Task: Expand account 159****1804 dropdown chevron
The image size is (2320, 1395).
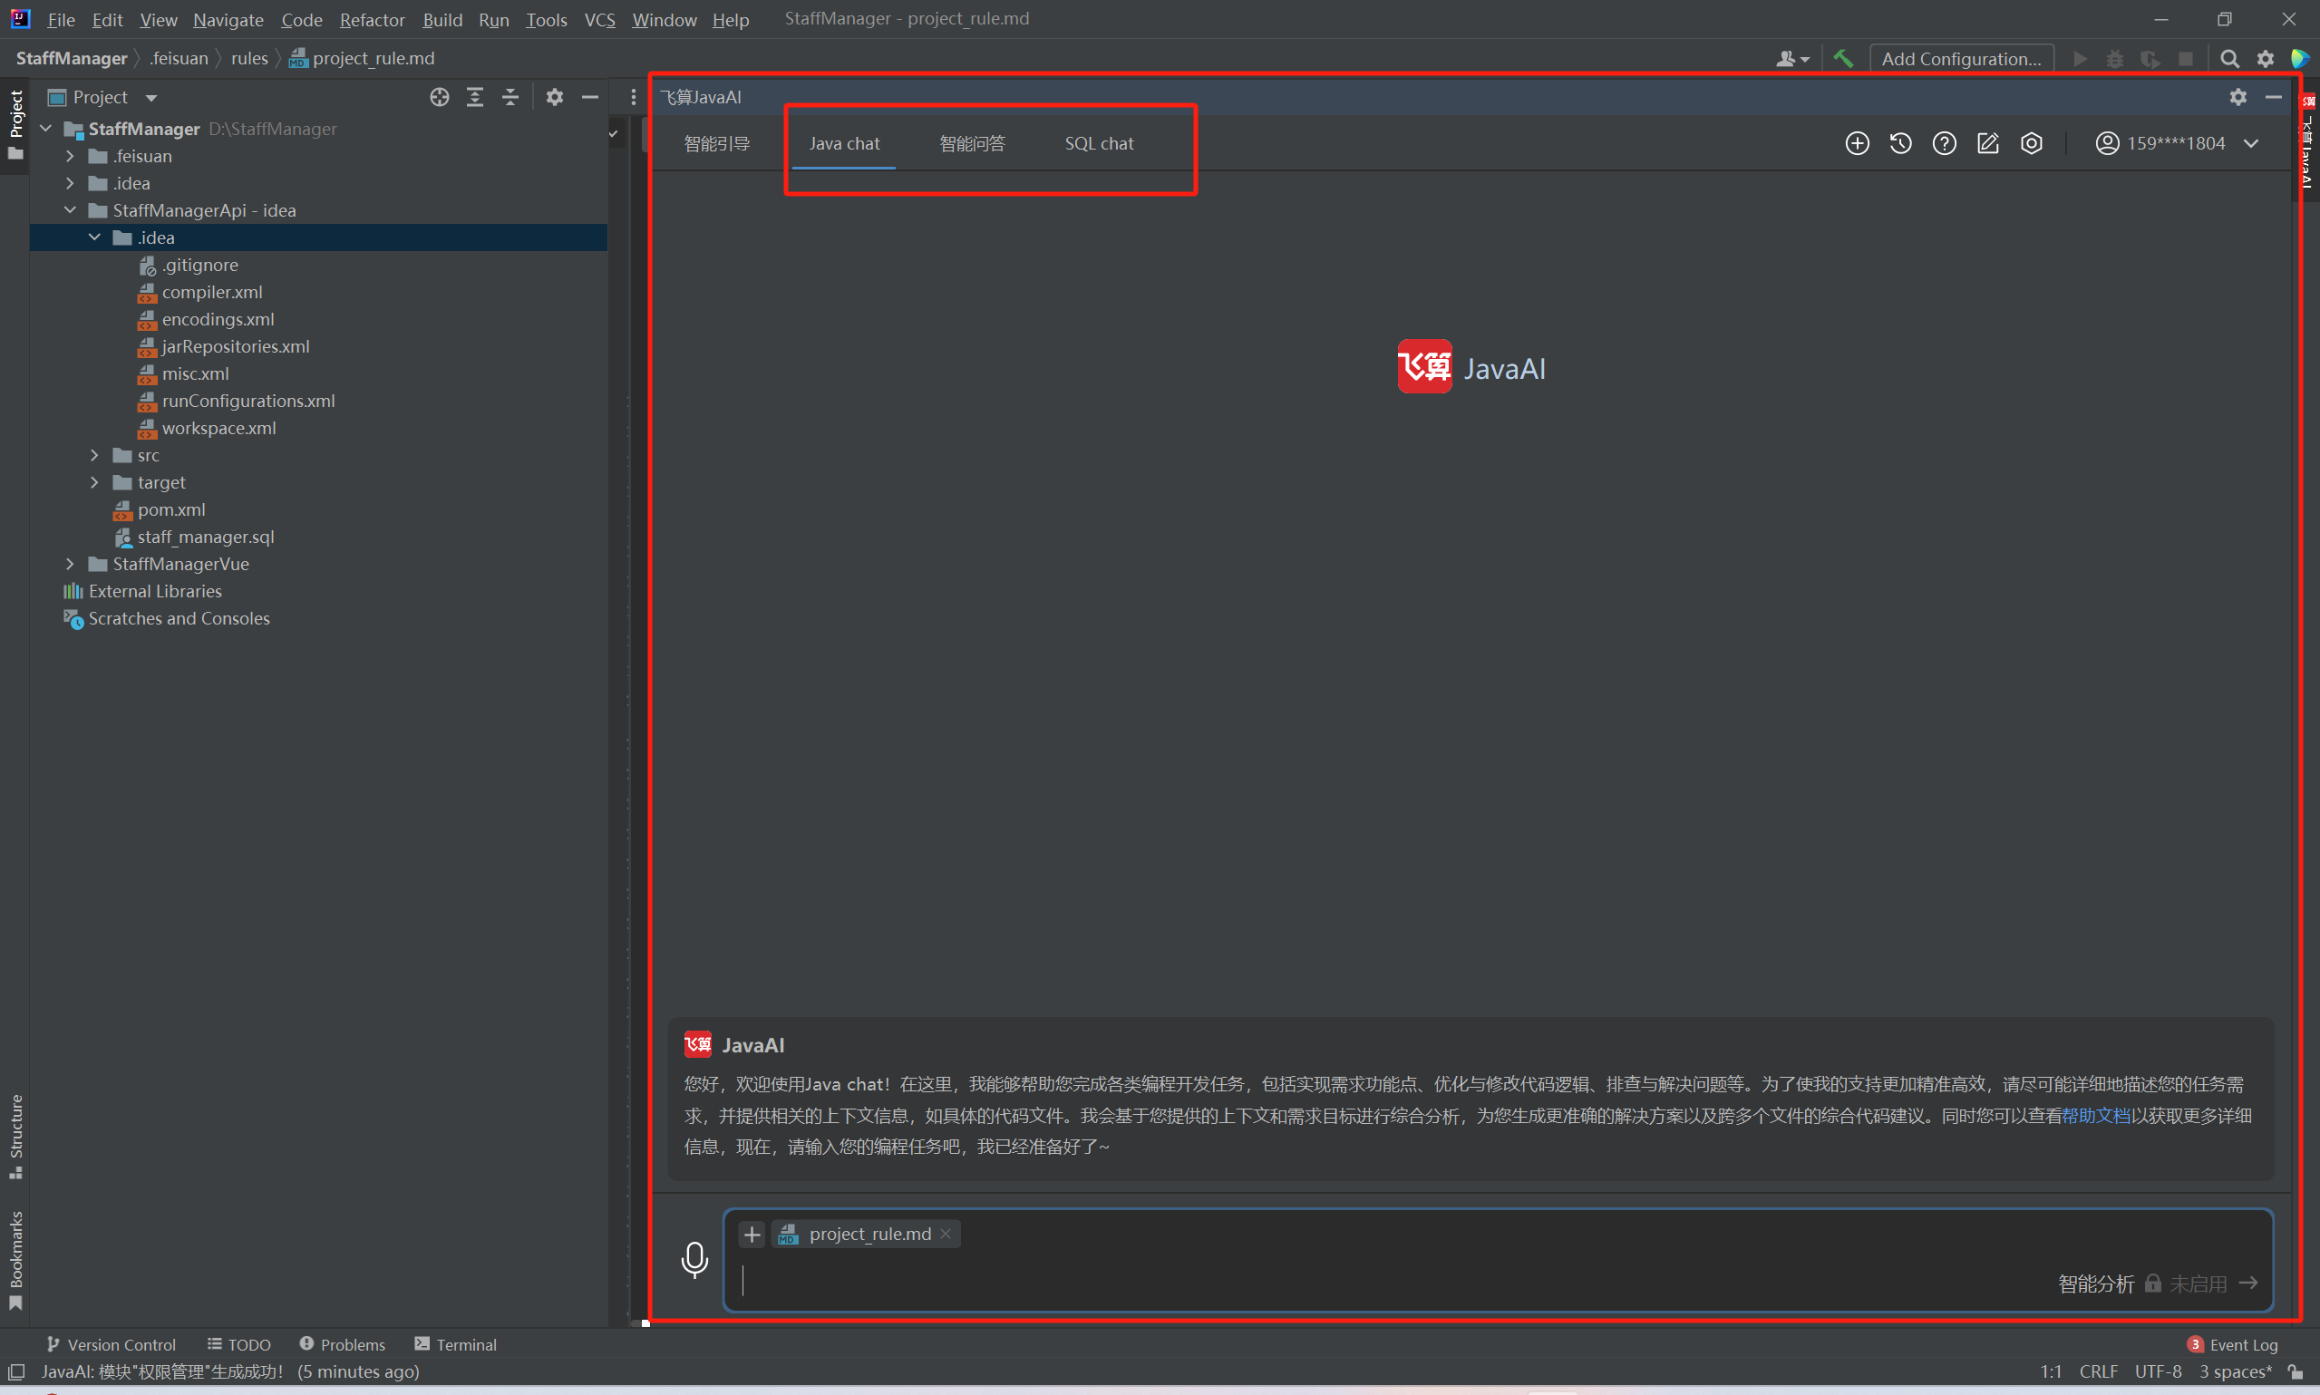Action: [2250, 143]
